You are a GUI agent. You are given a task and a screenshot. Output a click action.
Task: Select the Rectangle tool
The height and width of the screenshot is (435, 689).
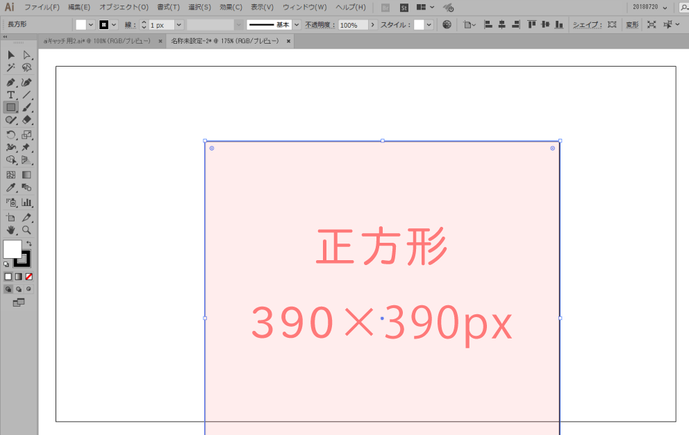[x=11, y=107]
